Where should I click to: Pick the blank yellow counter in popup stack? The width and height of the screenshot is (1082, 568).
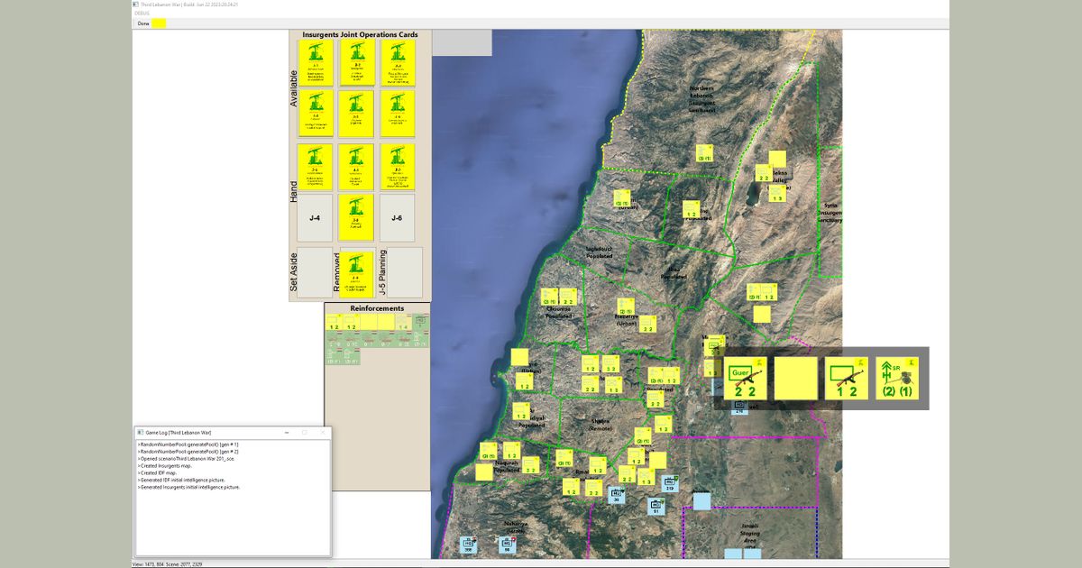(795, 379)
